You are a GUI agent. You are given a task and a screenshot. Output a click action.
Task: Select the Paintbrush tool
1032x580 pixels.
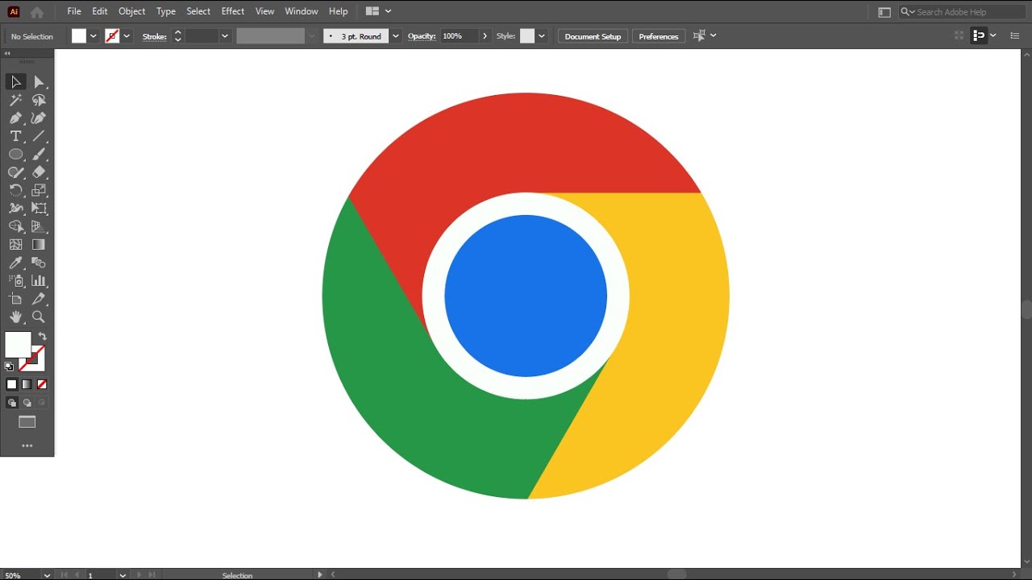pos(39,155)
